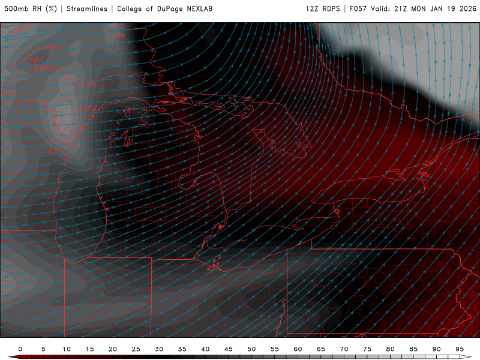Image resolution: width=480 pixels, height=360 pixels.
Task: Click the 15 label on the color scale
Action: click(x=89, y=349)
